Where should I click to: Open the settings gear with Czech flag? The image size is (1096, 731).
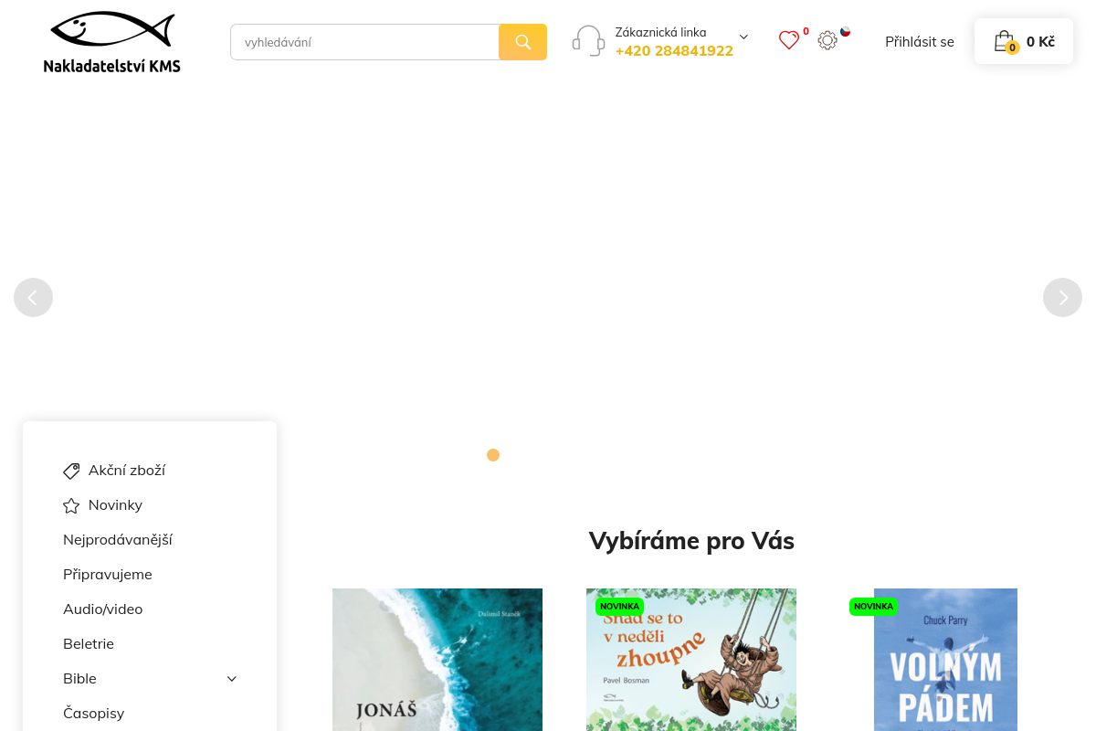tap(827, 40)
